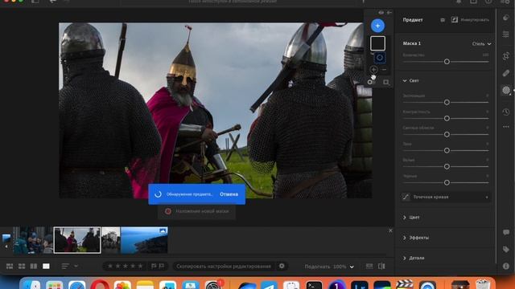Open the mask overlay options icon

[x=386, y=82]
